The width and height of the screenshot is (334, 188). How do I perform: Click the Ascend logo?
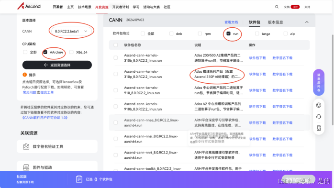(x=29, y=6)
